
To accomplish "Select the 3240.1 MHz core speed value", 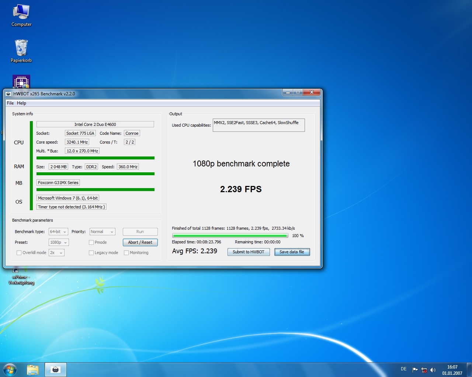I will (x=77, y=142).
